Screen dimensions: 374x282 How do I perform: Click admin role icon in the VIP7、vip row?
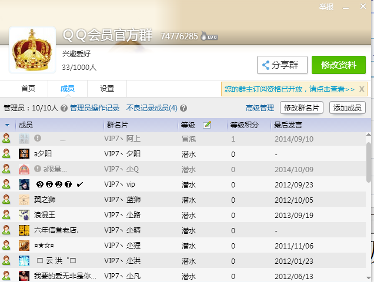[6, 184]
